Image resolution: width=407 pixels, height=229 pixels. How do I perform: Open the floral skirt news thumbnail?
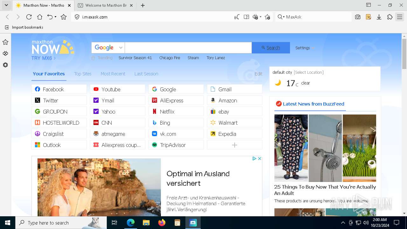pos(291,148)
